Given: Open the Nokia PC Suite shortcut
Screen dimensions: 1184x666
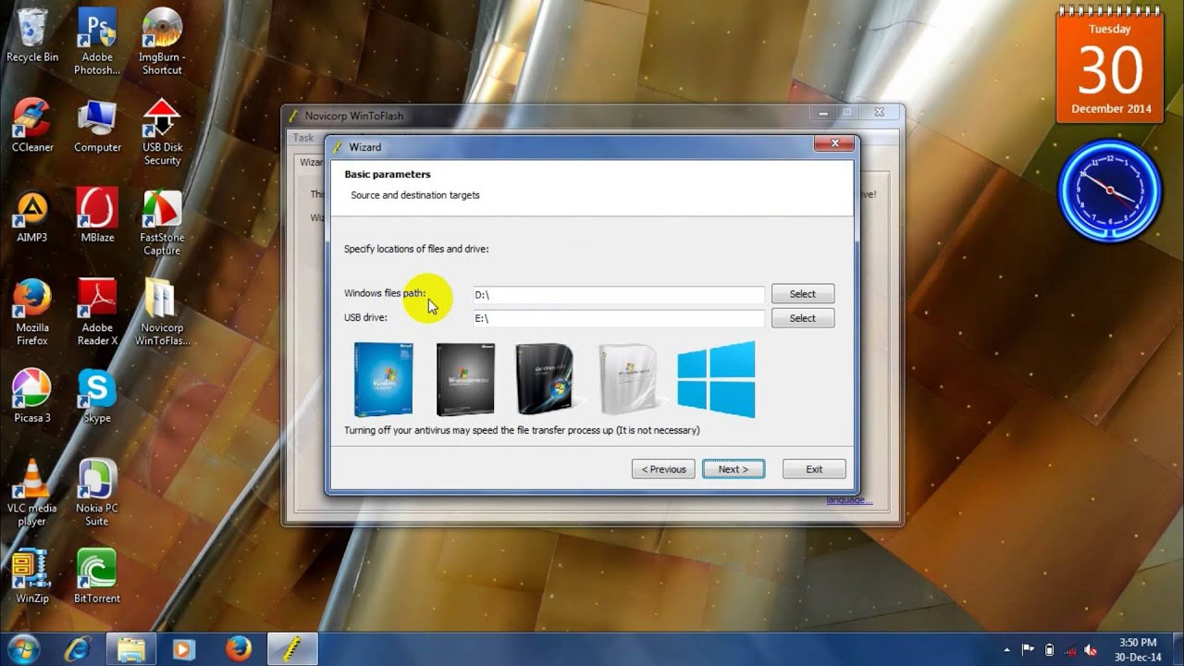Looking at the screenshot, I should click(x=97, y=492).
